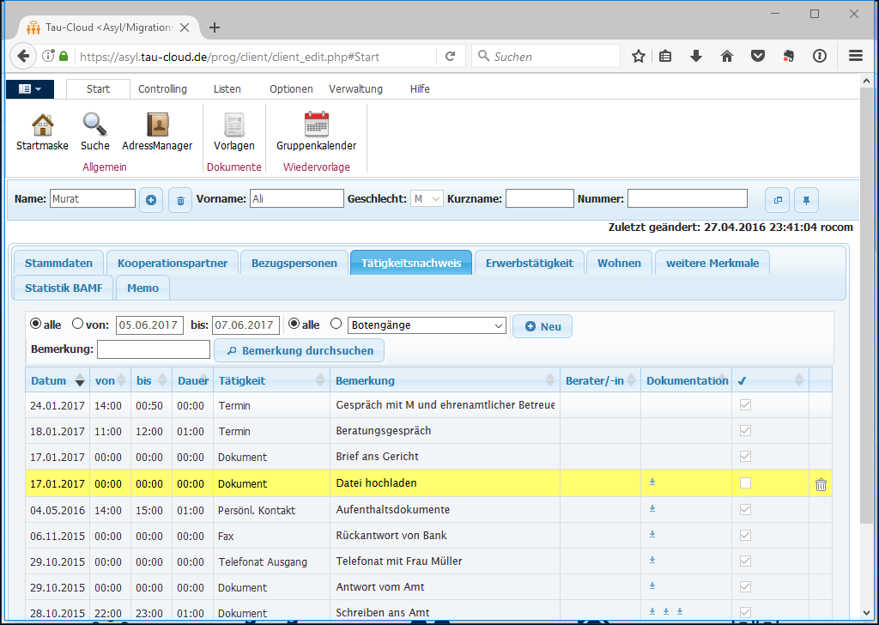Click Bemerkung durchsuchen button

(299, 350)
